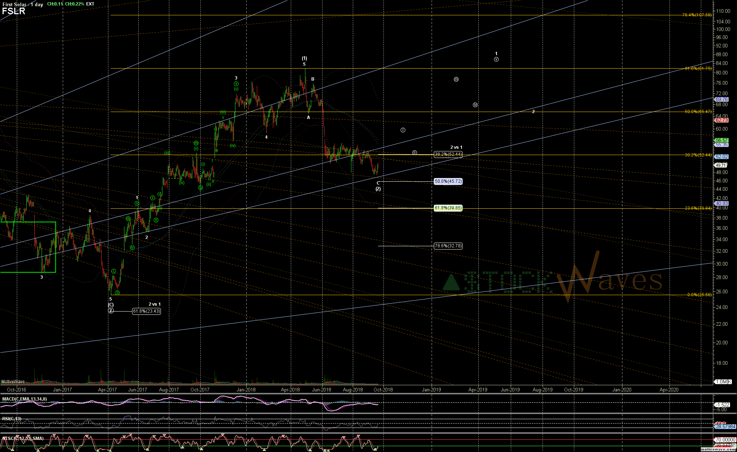The height and width of the screenshot is (452, 737).
Task: Click the 52.02 price axis marker
Action: tap(721, 157)
